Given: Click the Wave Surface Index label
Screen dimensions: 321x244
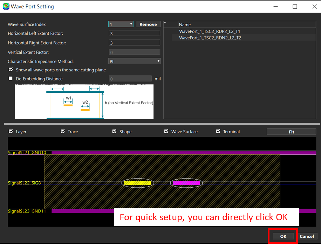Looking at the screenshot, I should 27,25.
